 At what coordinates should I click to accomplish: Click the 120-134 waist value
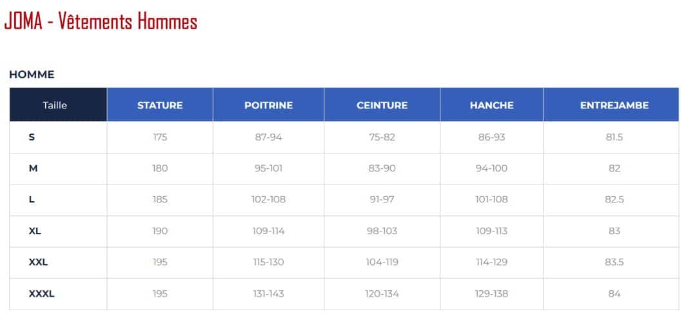point(382,294)
